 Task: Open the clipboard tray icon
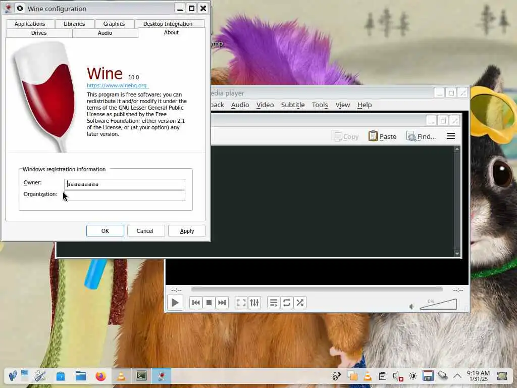tap(383, 376)
